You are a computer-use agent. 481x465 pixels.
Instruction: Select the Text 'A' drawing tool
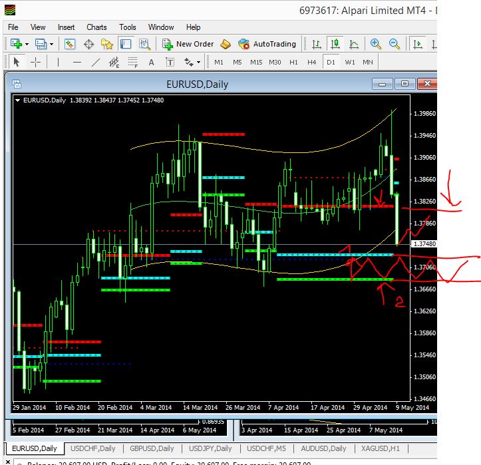tap(151, 63)
